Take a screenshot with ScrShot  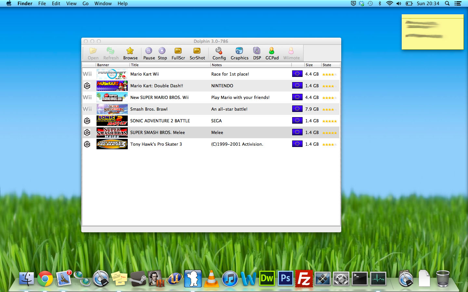[x=197, y=54]
